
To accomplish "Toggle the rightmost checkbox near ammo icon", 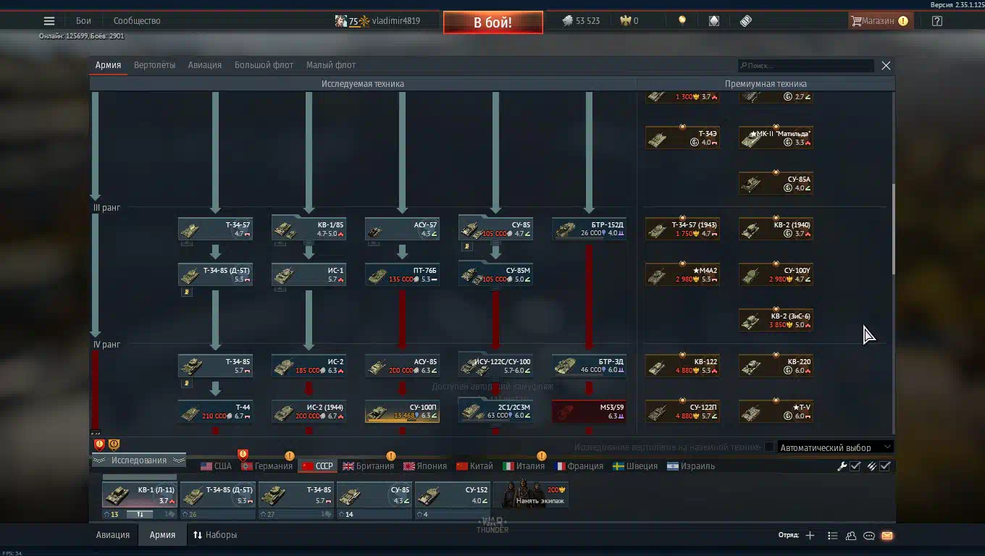I will (x=885, y=466).
